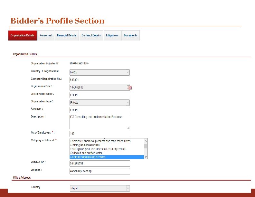
Task: Select Clothing and accessories in category list
Action: (107, 145)
